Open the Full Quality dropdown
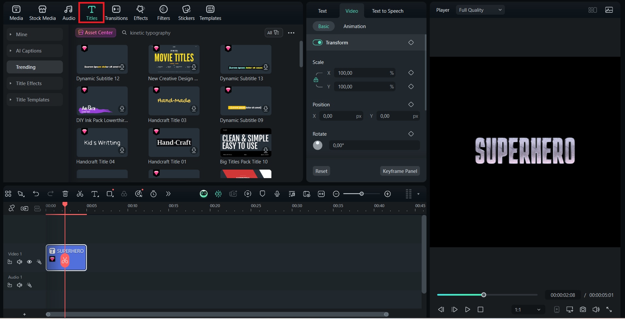625x319 pixels. click(x=480, y=10)
